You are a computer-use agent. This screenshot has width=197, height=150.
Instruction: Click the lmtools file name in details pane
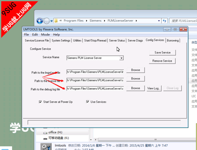coord(60,145)
